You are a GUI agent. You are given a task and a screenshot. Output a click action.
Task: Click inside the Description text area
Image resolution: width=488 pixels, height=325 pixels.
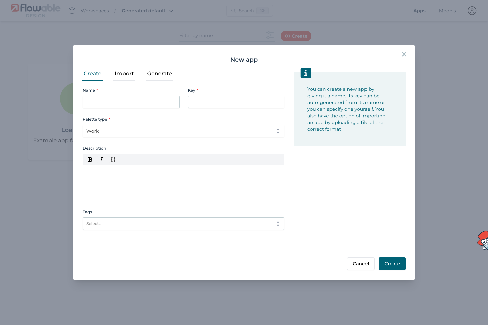[183, 183]
